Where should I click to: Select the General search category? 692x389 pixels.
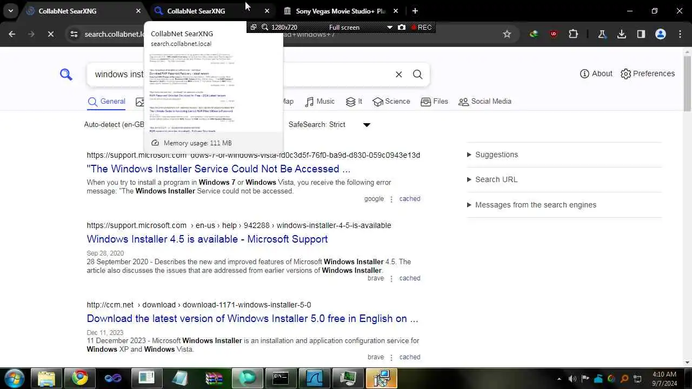[x=107, y=102]
